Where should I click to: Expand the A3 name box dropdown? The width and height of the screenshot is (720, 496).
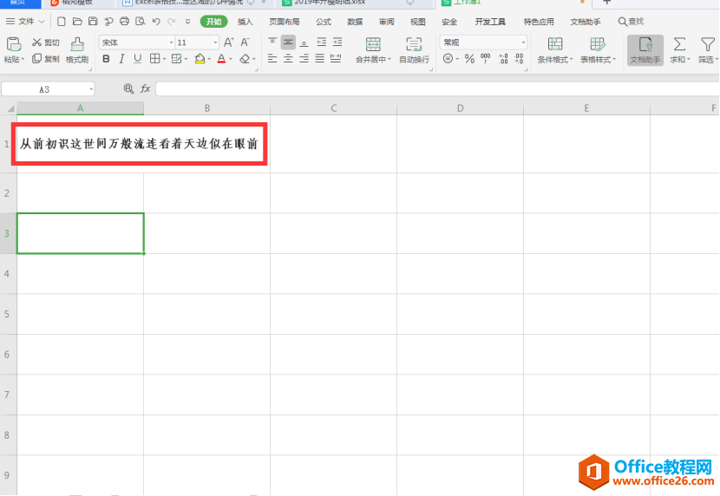(x=91, y=89)
